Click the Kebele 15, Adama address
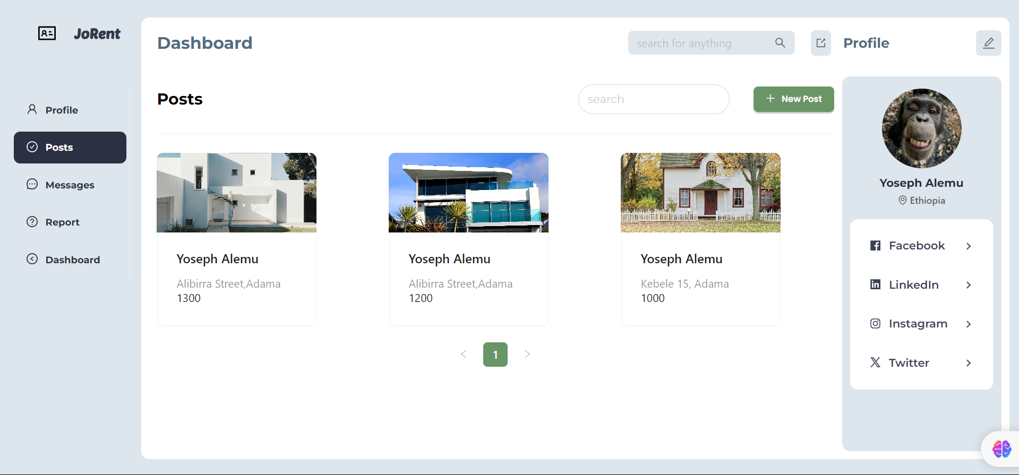 (x=685, y=284)
